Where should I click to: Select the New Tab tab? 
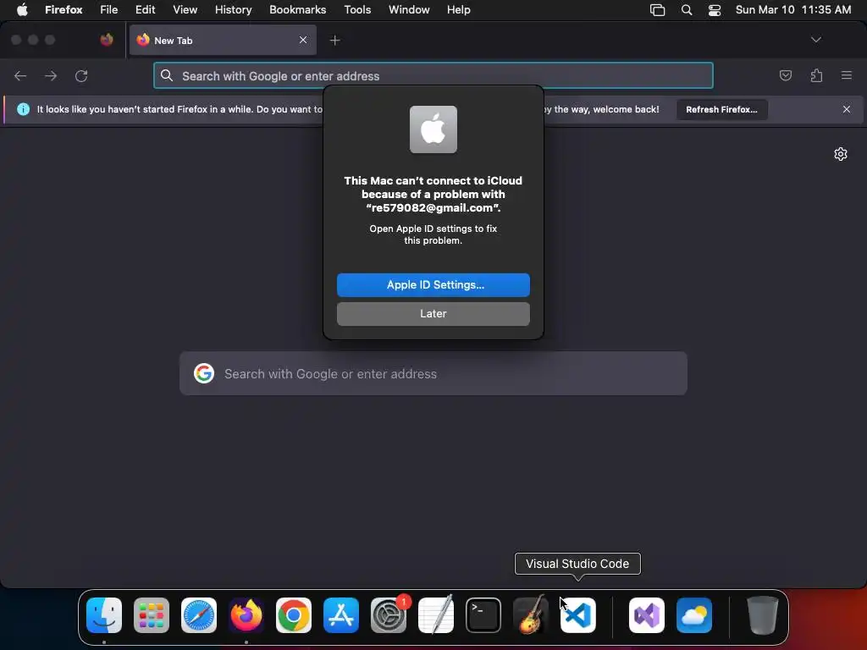(x=223, y=41)
